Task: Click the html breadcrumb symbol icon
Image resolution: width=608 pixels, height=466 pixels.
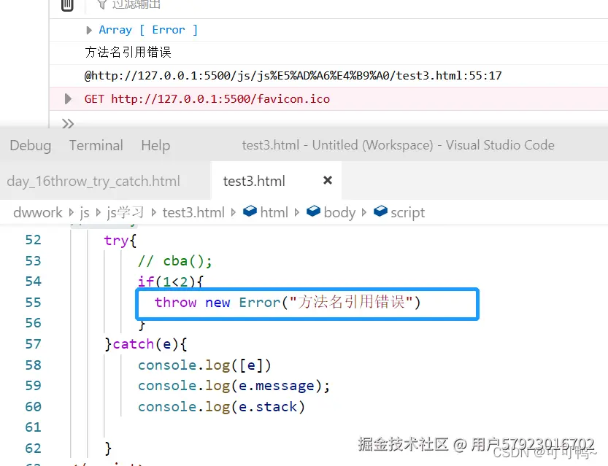Action: (250, 211)
